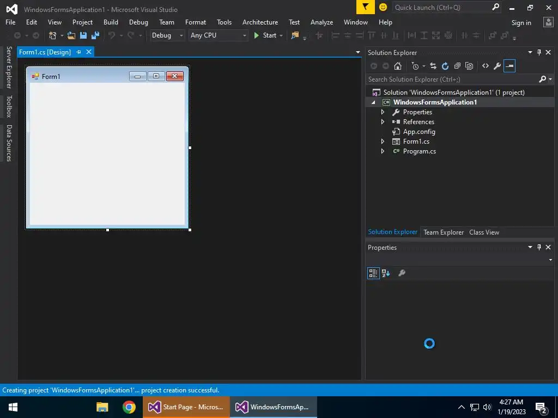This screenshot has height=418, width=558.
Task: Click Sync with Active Document icon
Action: pos(433,66)
